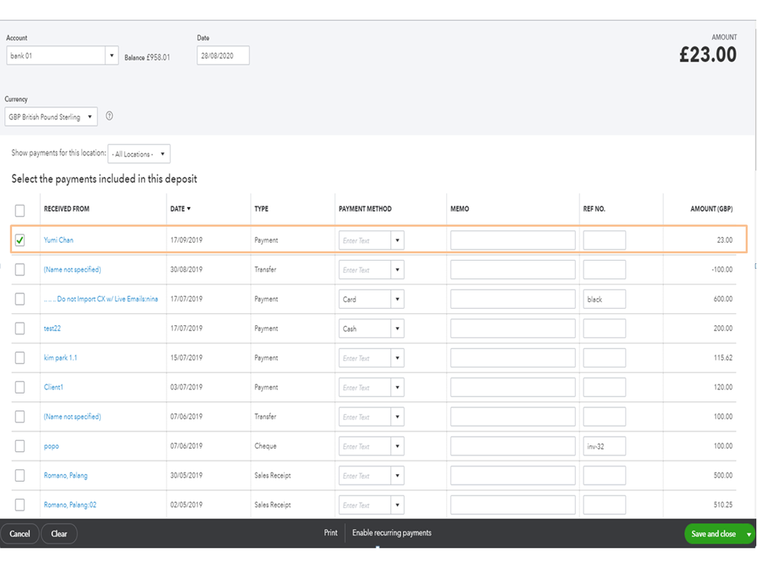Image resolution: width=757 pixels, height=568 pixels.
Task: Click the Date column sort arrow
Action: (189, 209)
